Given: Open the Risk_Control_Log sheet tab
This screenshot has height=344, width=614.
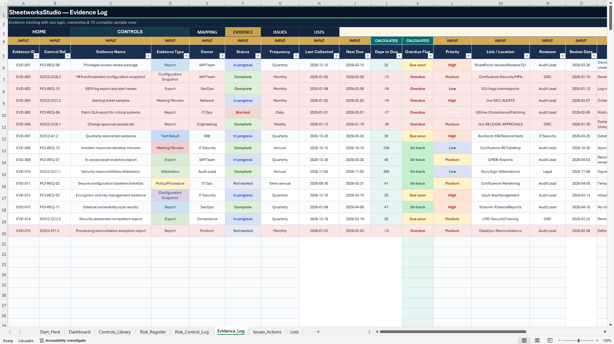Looking at the screenshot, I should [192, 332].
